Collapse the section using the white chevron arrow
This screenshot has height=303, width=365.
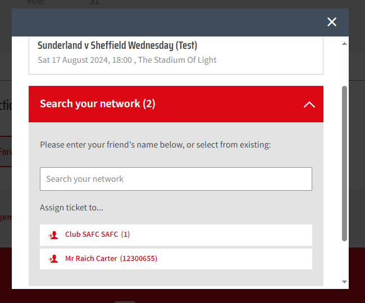[x=309, y=104]
